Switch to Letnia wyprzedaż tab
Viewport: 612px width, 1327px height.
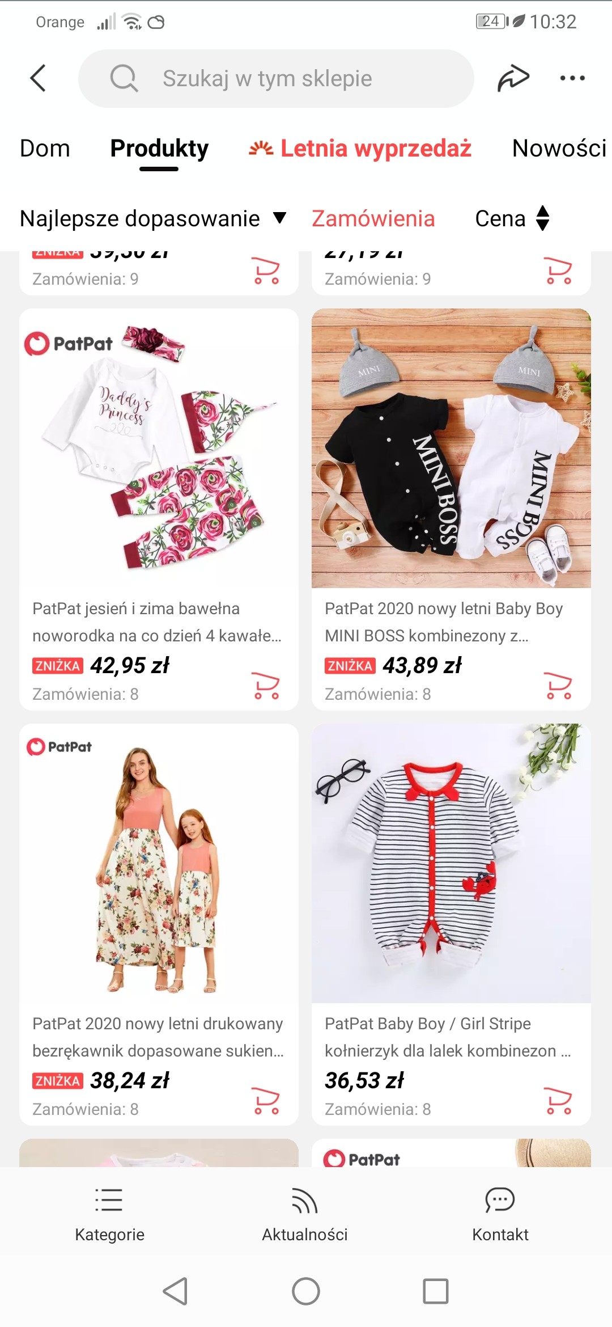pos(360,149)
